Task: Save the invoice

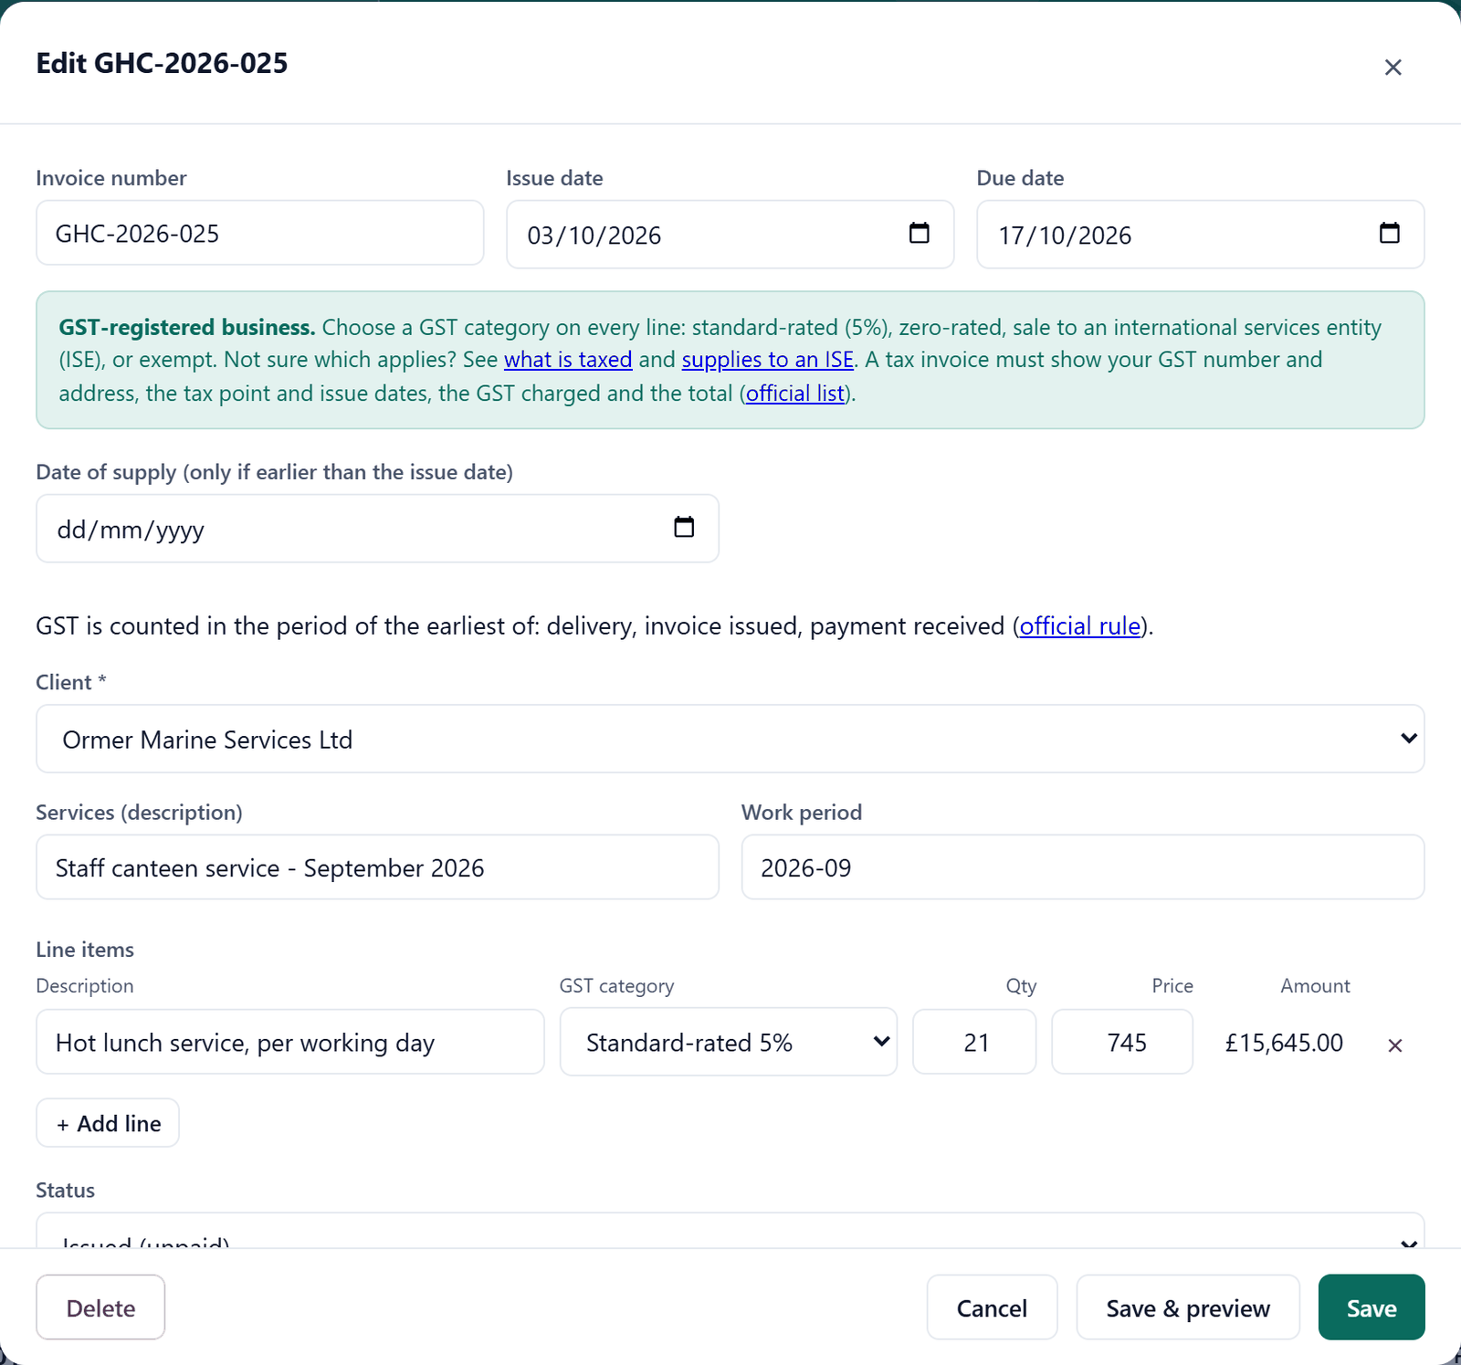Action: coord(1372,1307)
